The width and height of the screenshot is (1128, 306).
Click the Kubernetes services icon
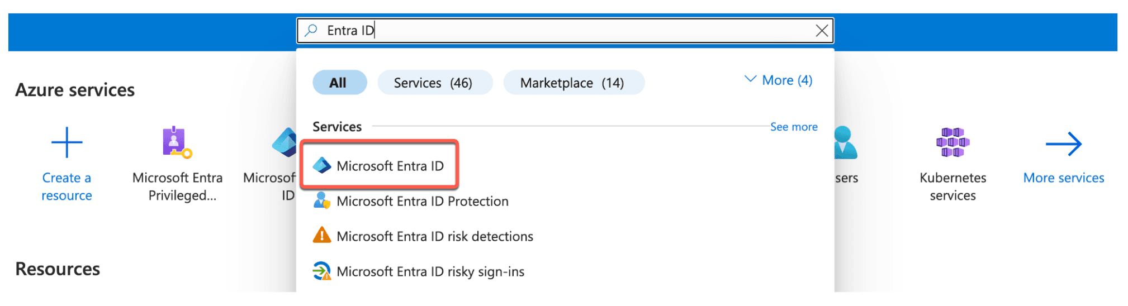pos(952,142)
